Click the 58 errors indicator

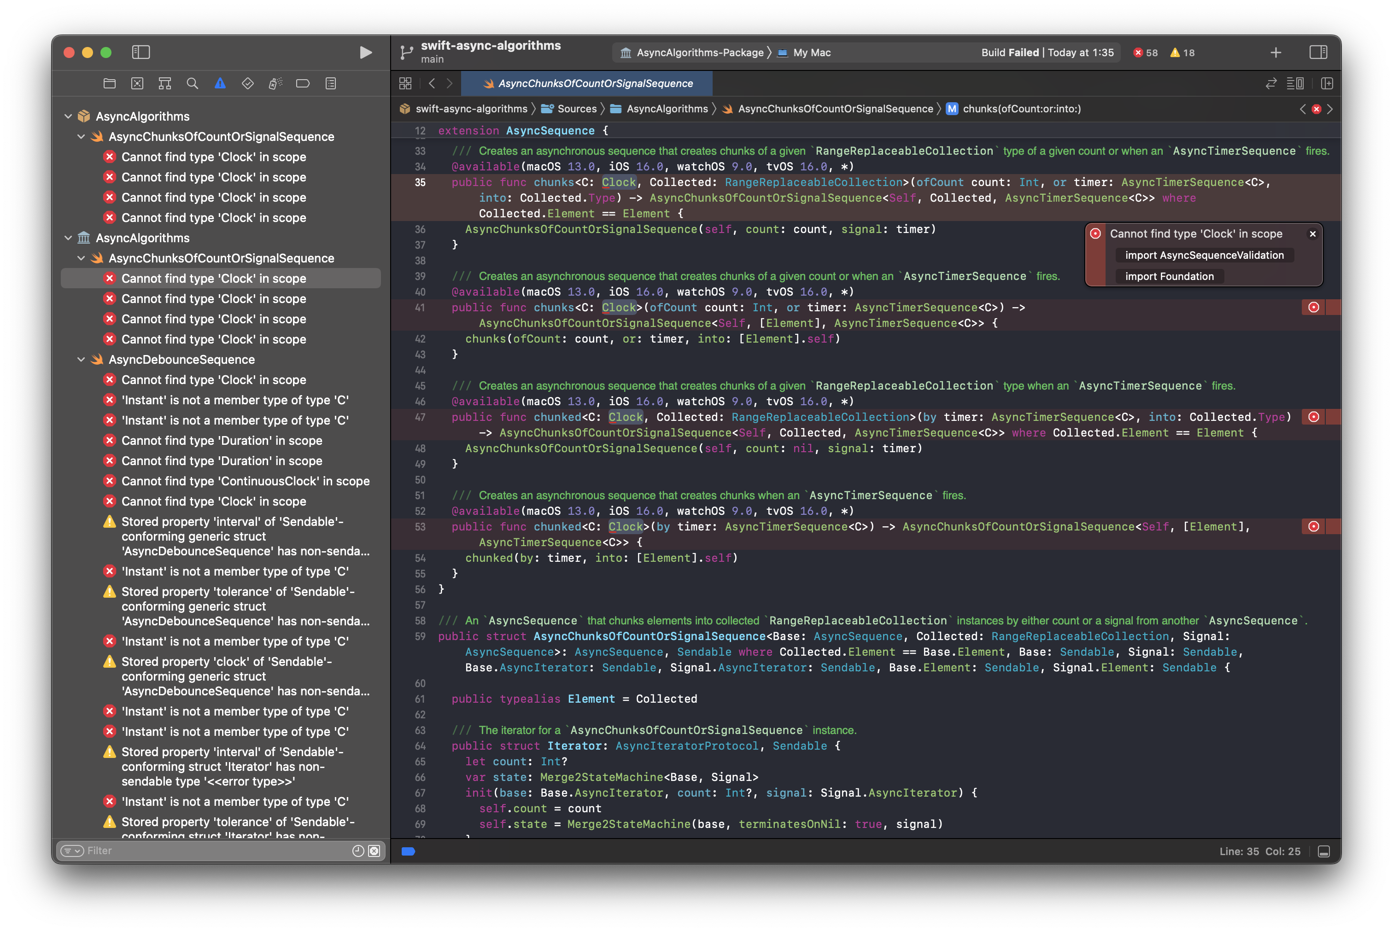point(1145,52)
